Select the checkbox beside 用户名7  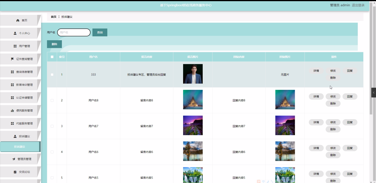(52, 126)
